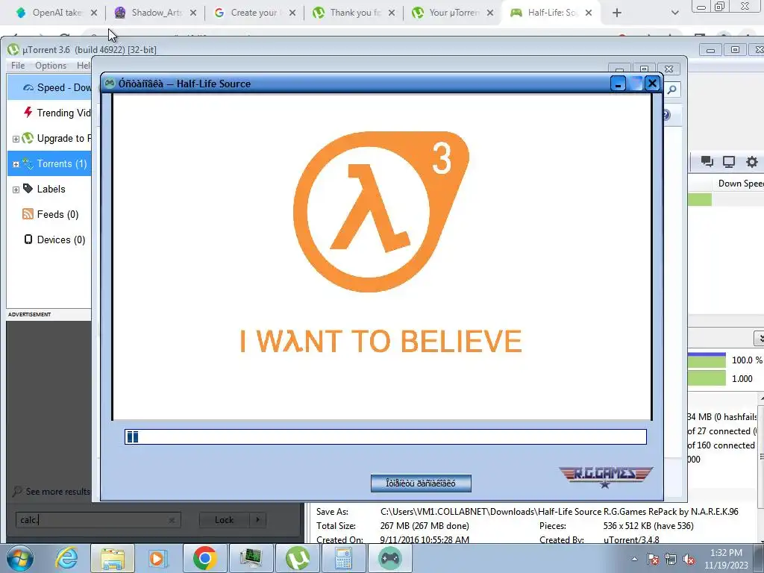This screenshot has height=573, width=764.
Task: Open Windows Media Player from taskbar
Action: (158, 558)
